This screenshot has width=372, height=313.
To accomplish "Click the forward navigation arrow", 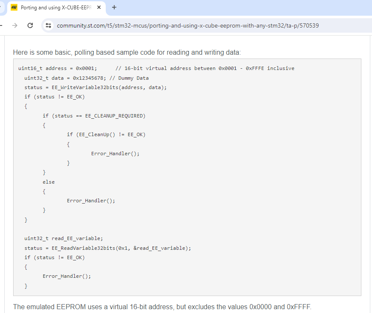I will pos(15,25).
